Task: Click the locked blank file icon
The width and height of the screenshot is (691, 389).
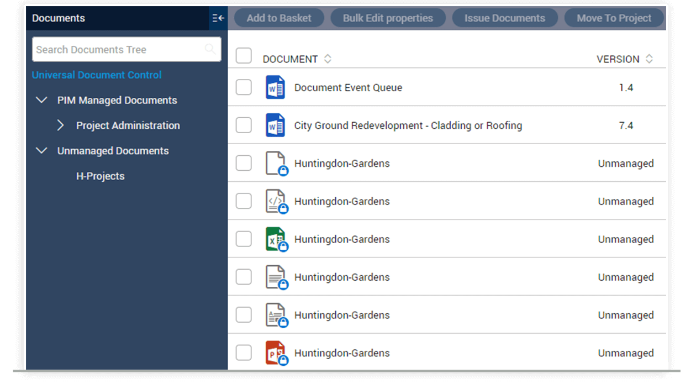Action: pos(275,164)
